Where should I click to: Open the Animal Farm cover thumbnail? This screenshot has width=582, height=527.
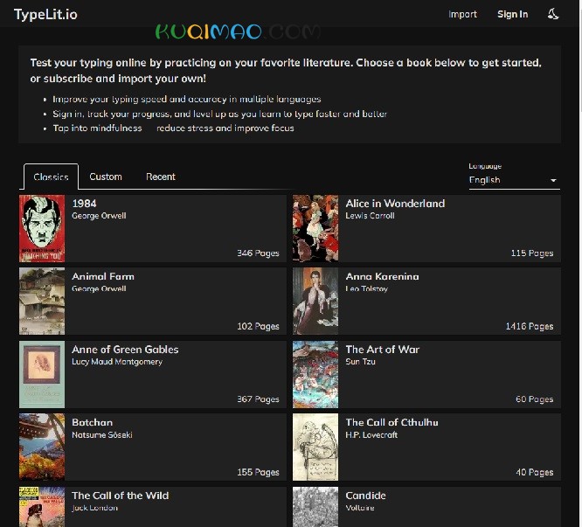(x=42, y=302)
